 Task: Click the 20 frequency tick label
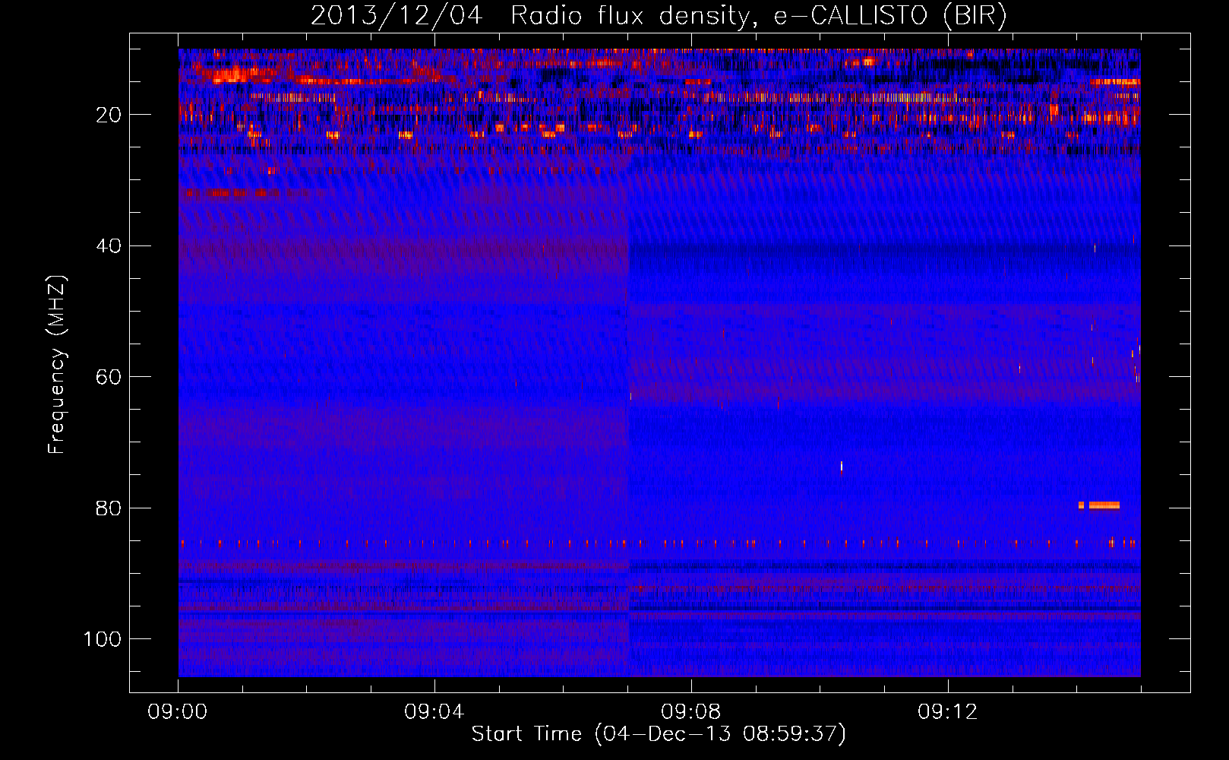click(x=109, y=115)
